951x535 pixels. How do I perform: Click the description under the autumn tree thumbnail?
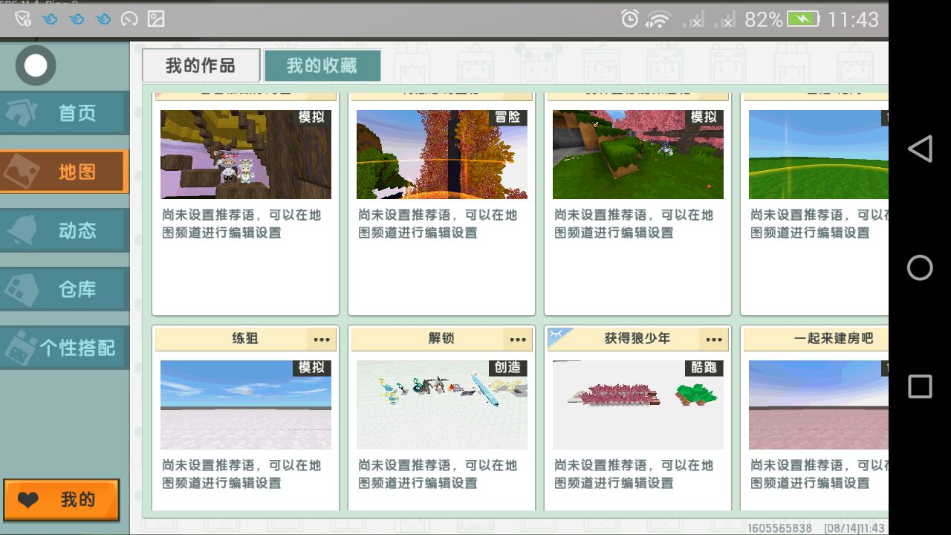click(x=438, y=224)
